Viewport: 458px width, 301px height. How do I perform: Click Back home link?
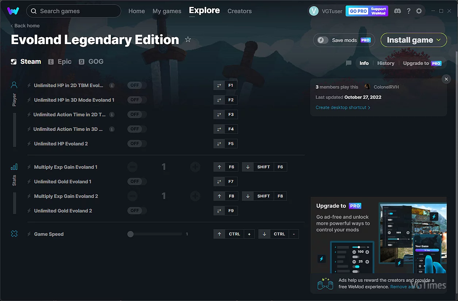point(25,26)
